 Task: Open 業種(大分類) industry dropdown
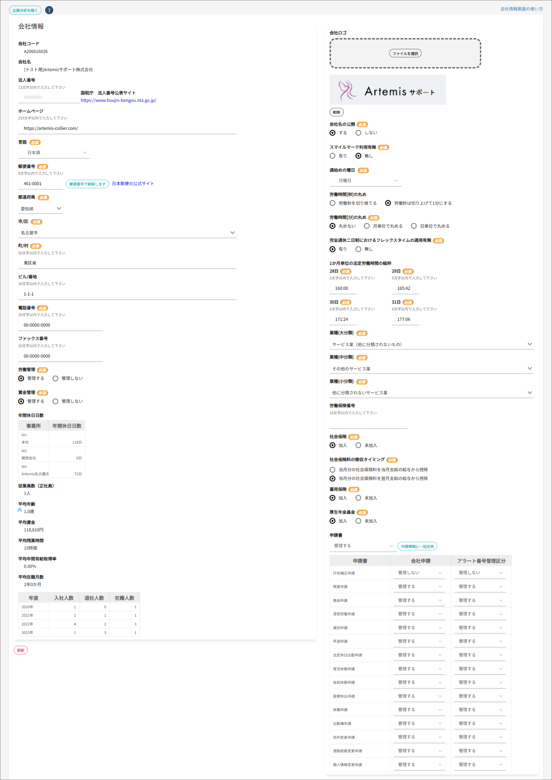click(x=431, y=344)
